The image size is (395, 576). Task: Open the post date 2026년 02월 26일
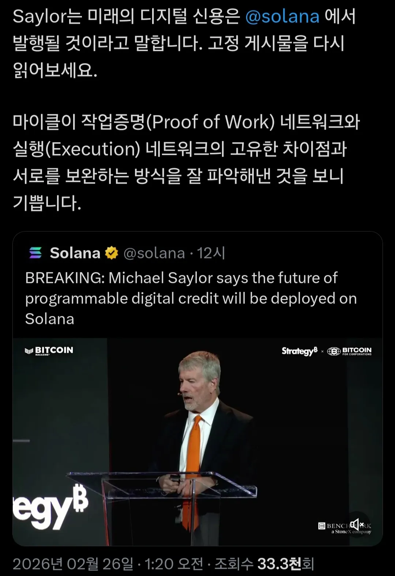coord(73,564)
